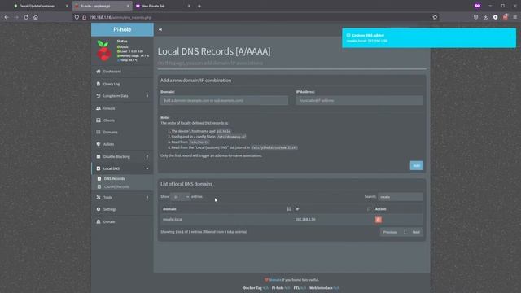Image resolution: width=521 pixels, height=293 pixels.
Task: Click the Long-term Data history icon
Action: point(99,96)
